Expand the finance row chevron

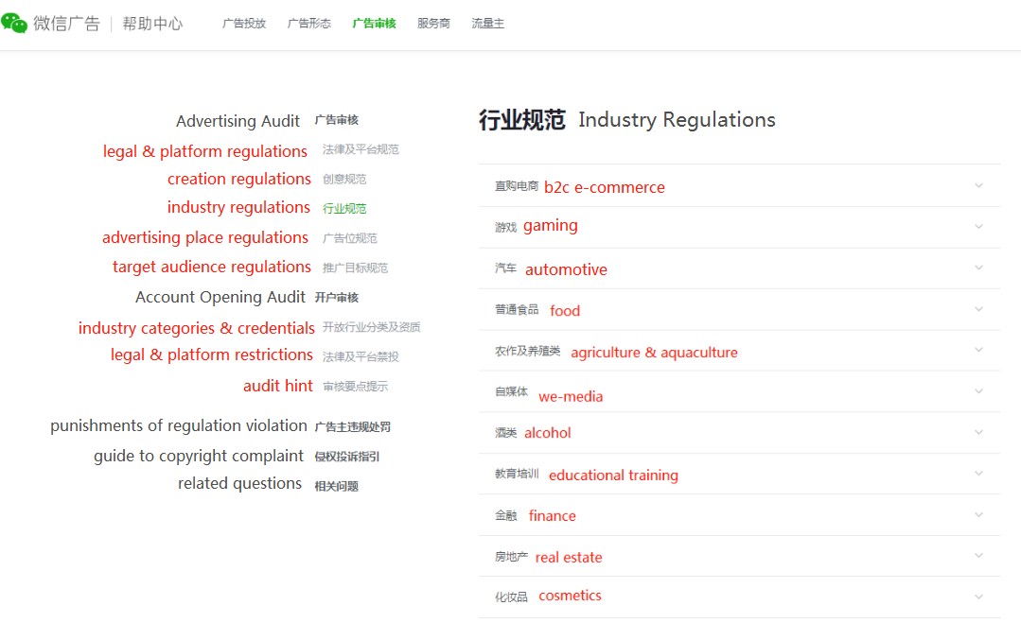pos(978,514)
